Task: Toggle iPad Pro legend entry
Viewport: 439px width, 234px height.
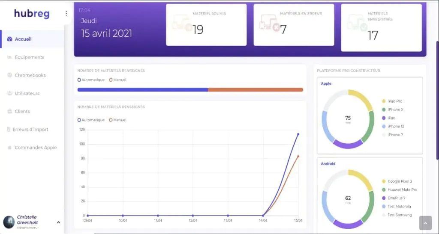Action: pos(392,101)
